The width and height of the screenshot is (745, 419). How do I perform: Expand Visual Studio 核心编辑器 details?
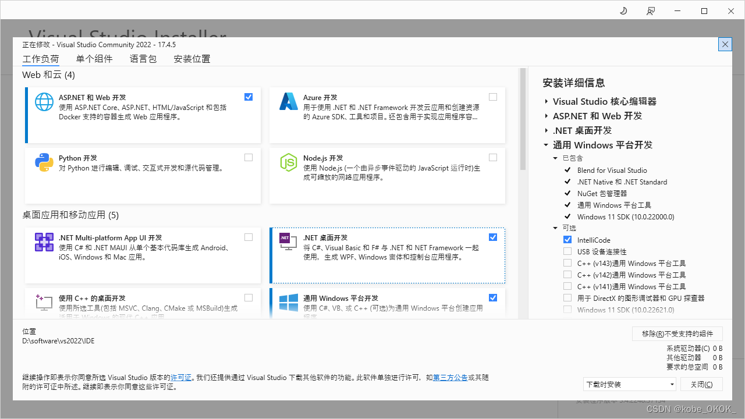click(546, 101)
